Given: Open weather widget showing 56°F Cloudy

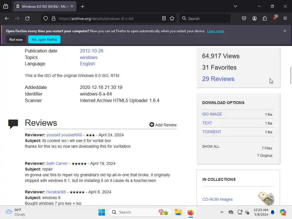Looking at the screenshot, I should [x=15, y=212].
